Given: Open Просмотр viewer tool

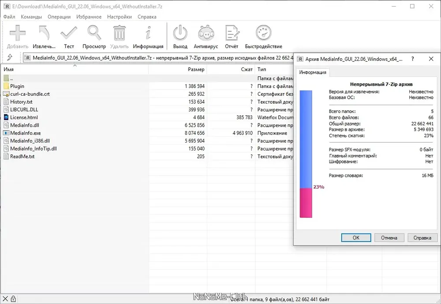Looking at the screenshot, I should tap(94, 37).
